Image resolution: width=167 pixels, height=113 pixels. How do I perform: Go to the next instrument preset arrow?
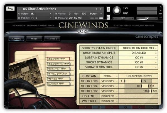[101, 9]
